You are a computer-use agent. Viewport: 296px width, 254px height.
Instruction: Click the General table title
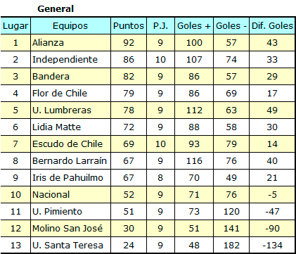56,9
